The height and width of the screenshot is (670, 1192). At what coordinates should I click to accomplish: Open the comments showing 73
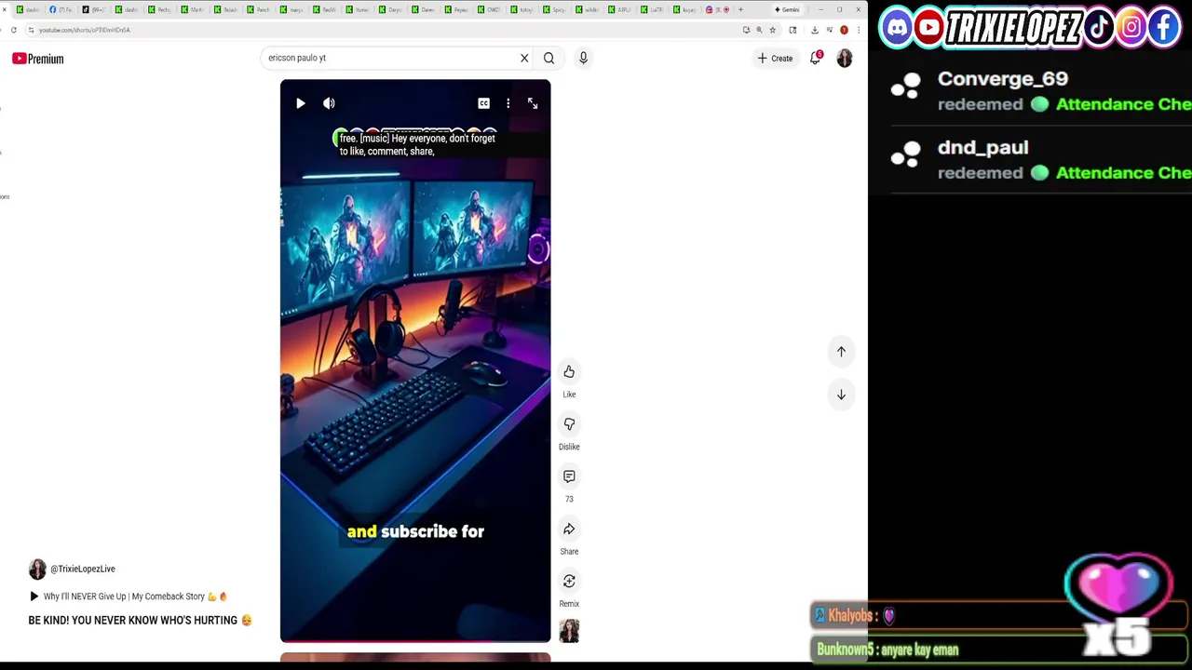[569, 476]
